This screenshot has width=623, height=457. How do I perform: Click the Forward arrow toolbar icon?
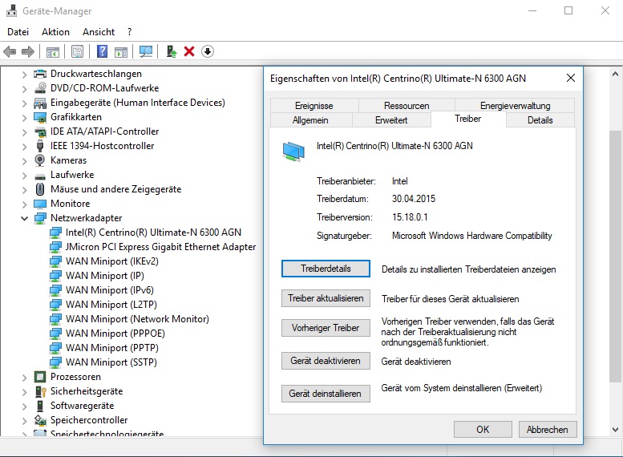[28, 51]
